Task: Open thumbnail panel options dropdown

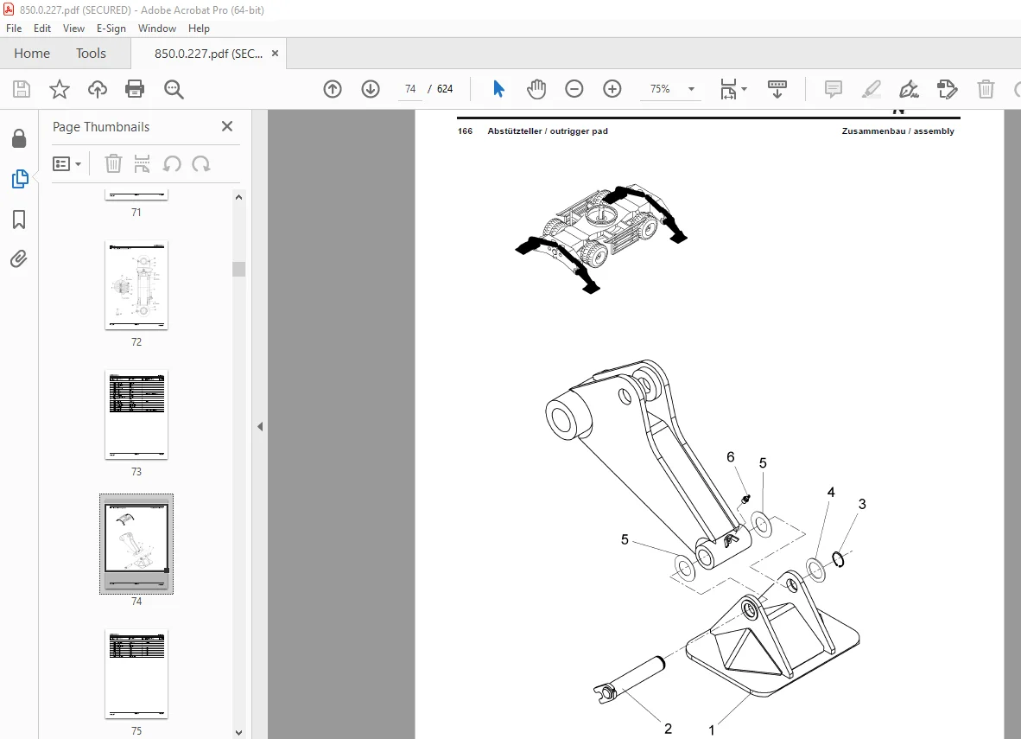Action: [x=67, y=163]
